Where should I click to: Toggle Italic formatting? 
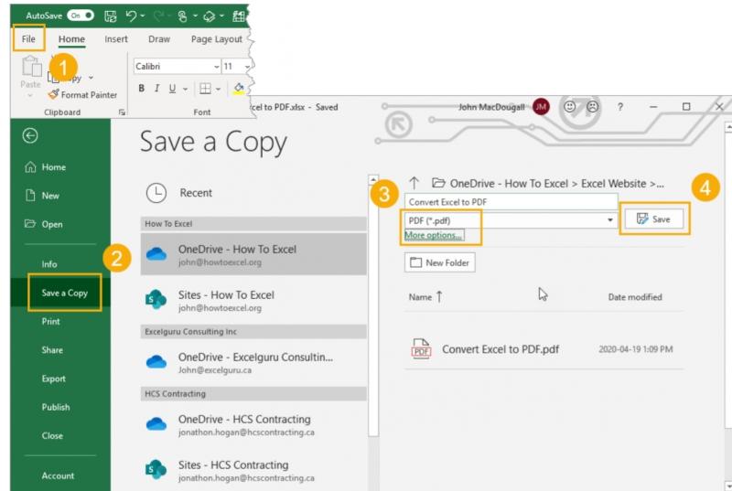click(x=156, y=88)
